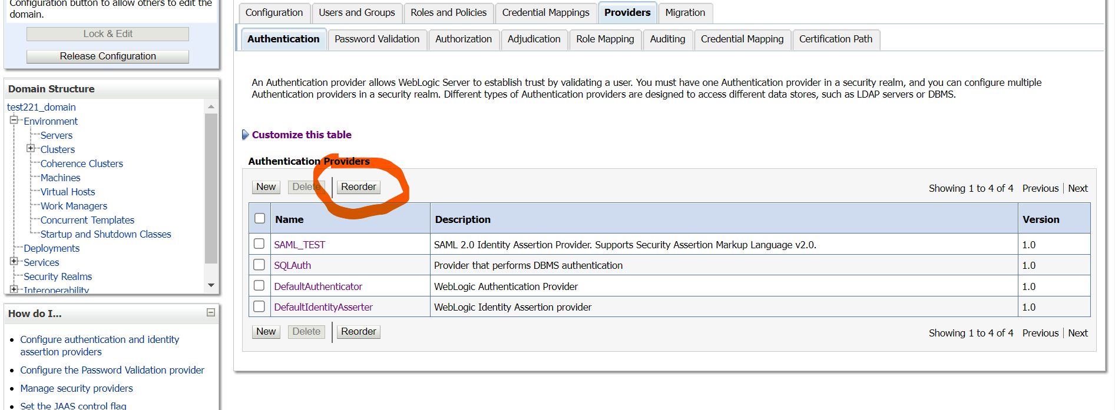
Task: Open the Migration tab
Action: click(685, 12)
